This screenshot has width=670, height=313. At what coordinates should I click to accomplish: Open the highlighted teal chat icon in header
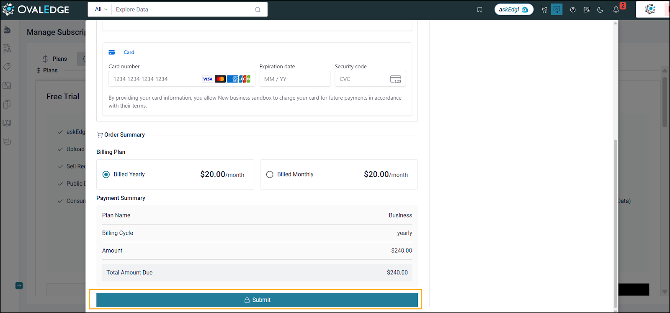[x=557, y=9]
